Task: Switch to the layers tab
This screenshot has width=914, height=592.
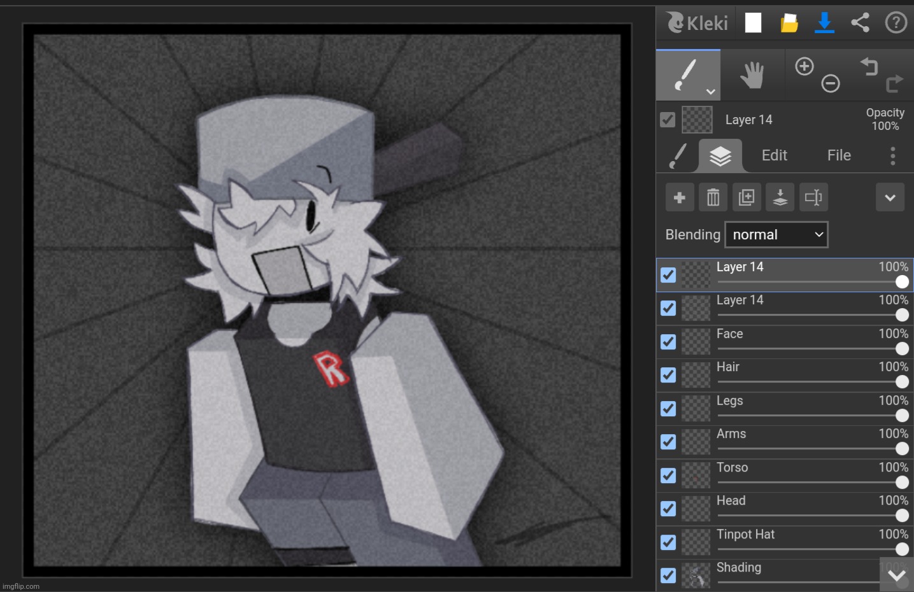Action: click(x=720, y=156)
